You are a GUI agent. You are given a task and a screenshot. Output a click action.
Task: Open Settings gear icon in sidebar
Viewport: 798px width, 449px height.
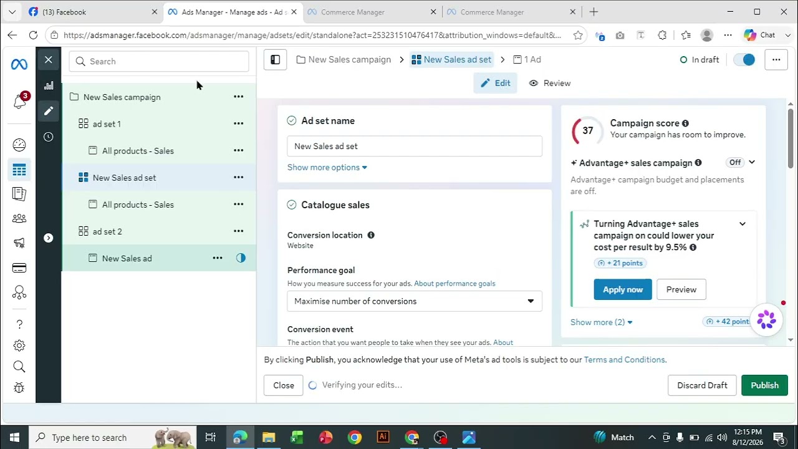point(19,345)
